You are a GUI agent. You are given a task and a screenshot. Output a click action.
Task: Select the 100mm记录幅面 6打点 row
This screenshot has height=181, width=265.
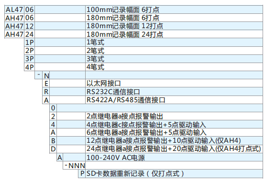coord(133,10)
